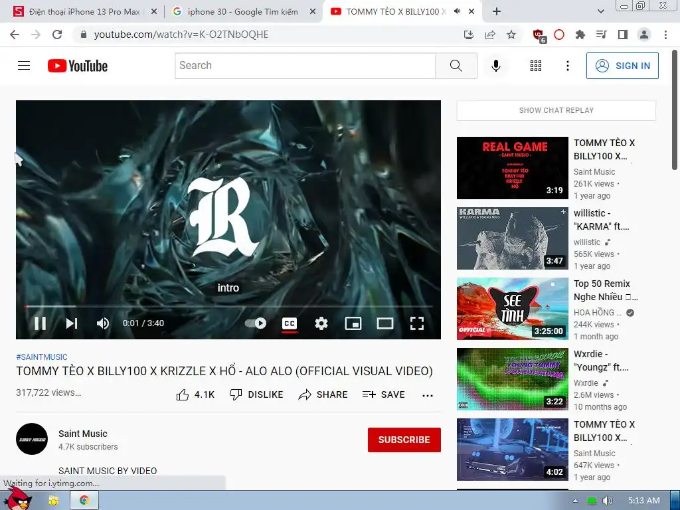The width and height of the screenshot is (680, 510).
Task: Open REAL GAME video thumbnail
Action: [x=512, y=168]
